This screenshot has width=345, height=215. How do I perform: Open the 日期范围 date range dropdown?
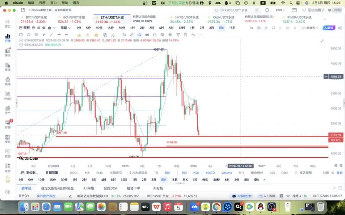pos(53,173)
